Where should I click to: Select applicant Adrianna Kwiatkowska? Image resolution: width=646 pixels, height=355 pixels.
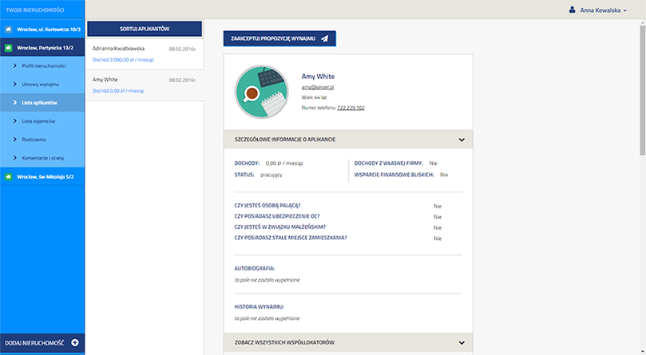point(145,54)
